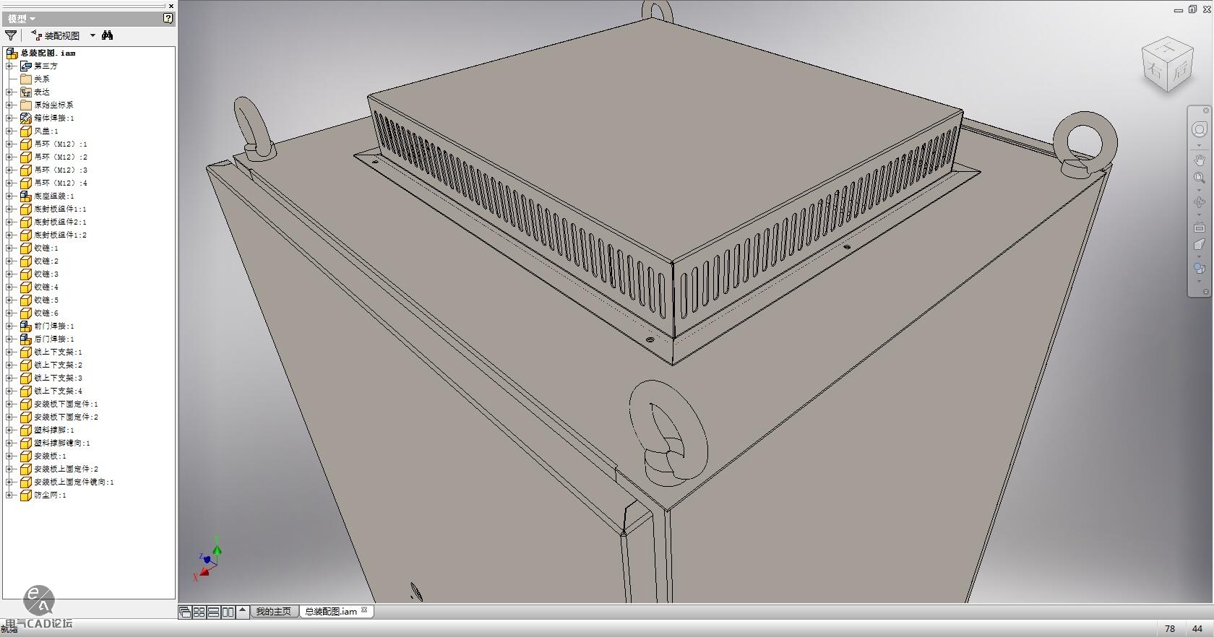This screenshot has height=637, width=1214.
Task: Open the full navigation wheel tool
Action: pos(1199,130)
